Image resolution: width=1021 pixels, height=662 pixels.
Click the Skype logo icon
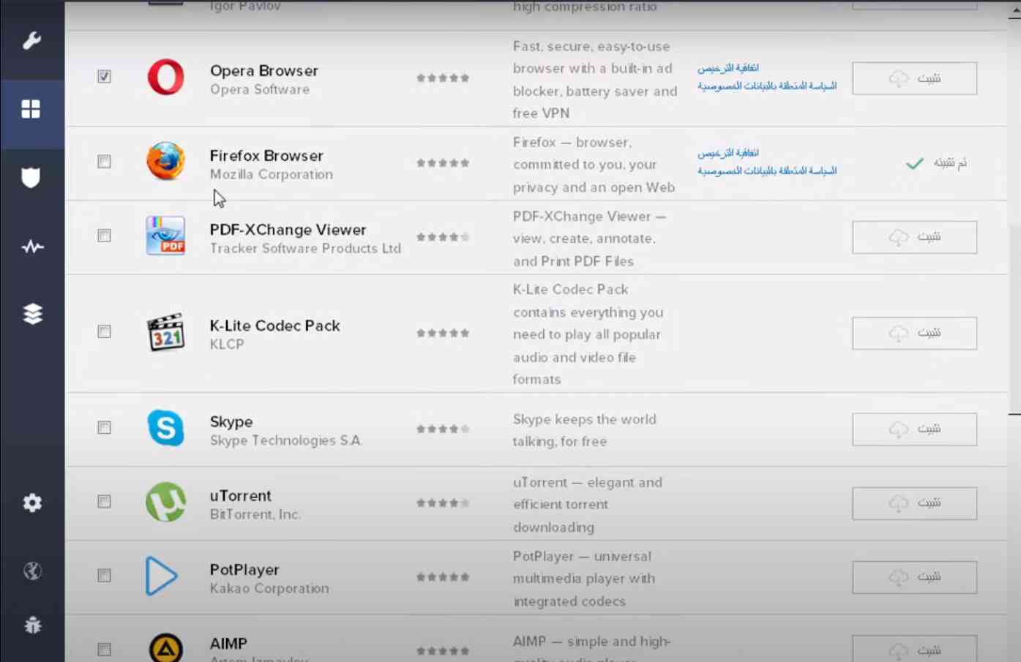[165, 428]
